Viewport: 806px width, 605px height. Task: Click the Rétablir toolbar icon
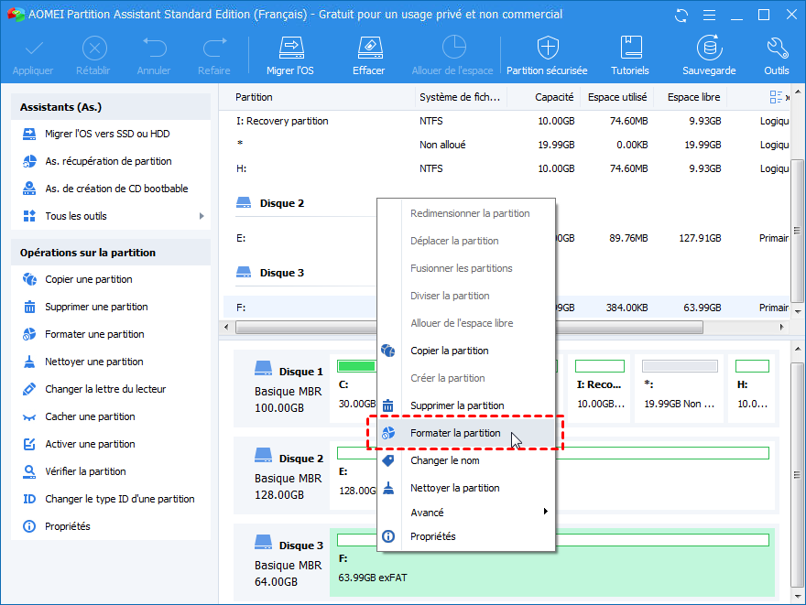click(x=94, y=49)
